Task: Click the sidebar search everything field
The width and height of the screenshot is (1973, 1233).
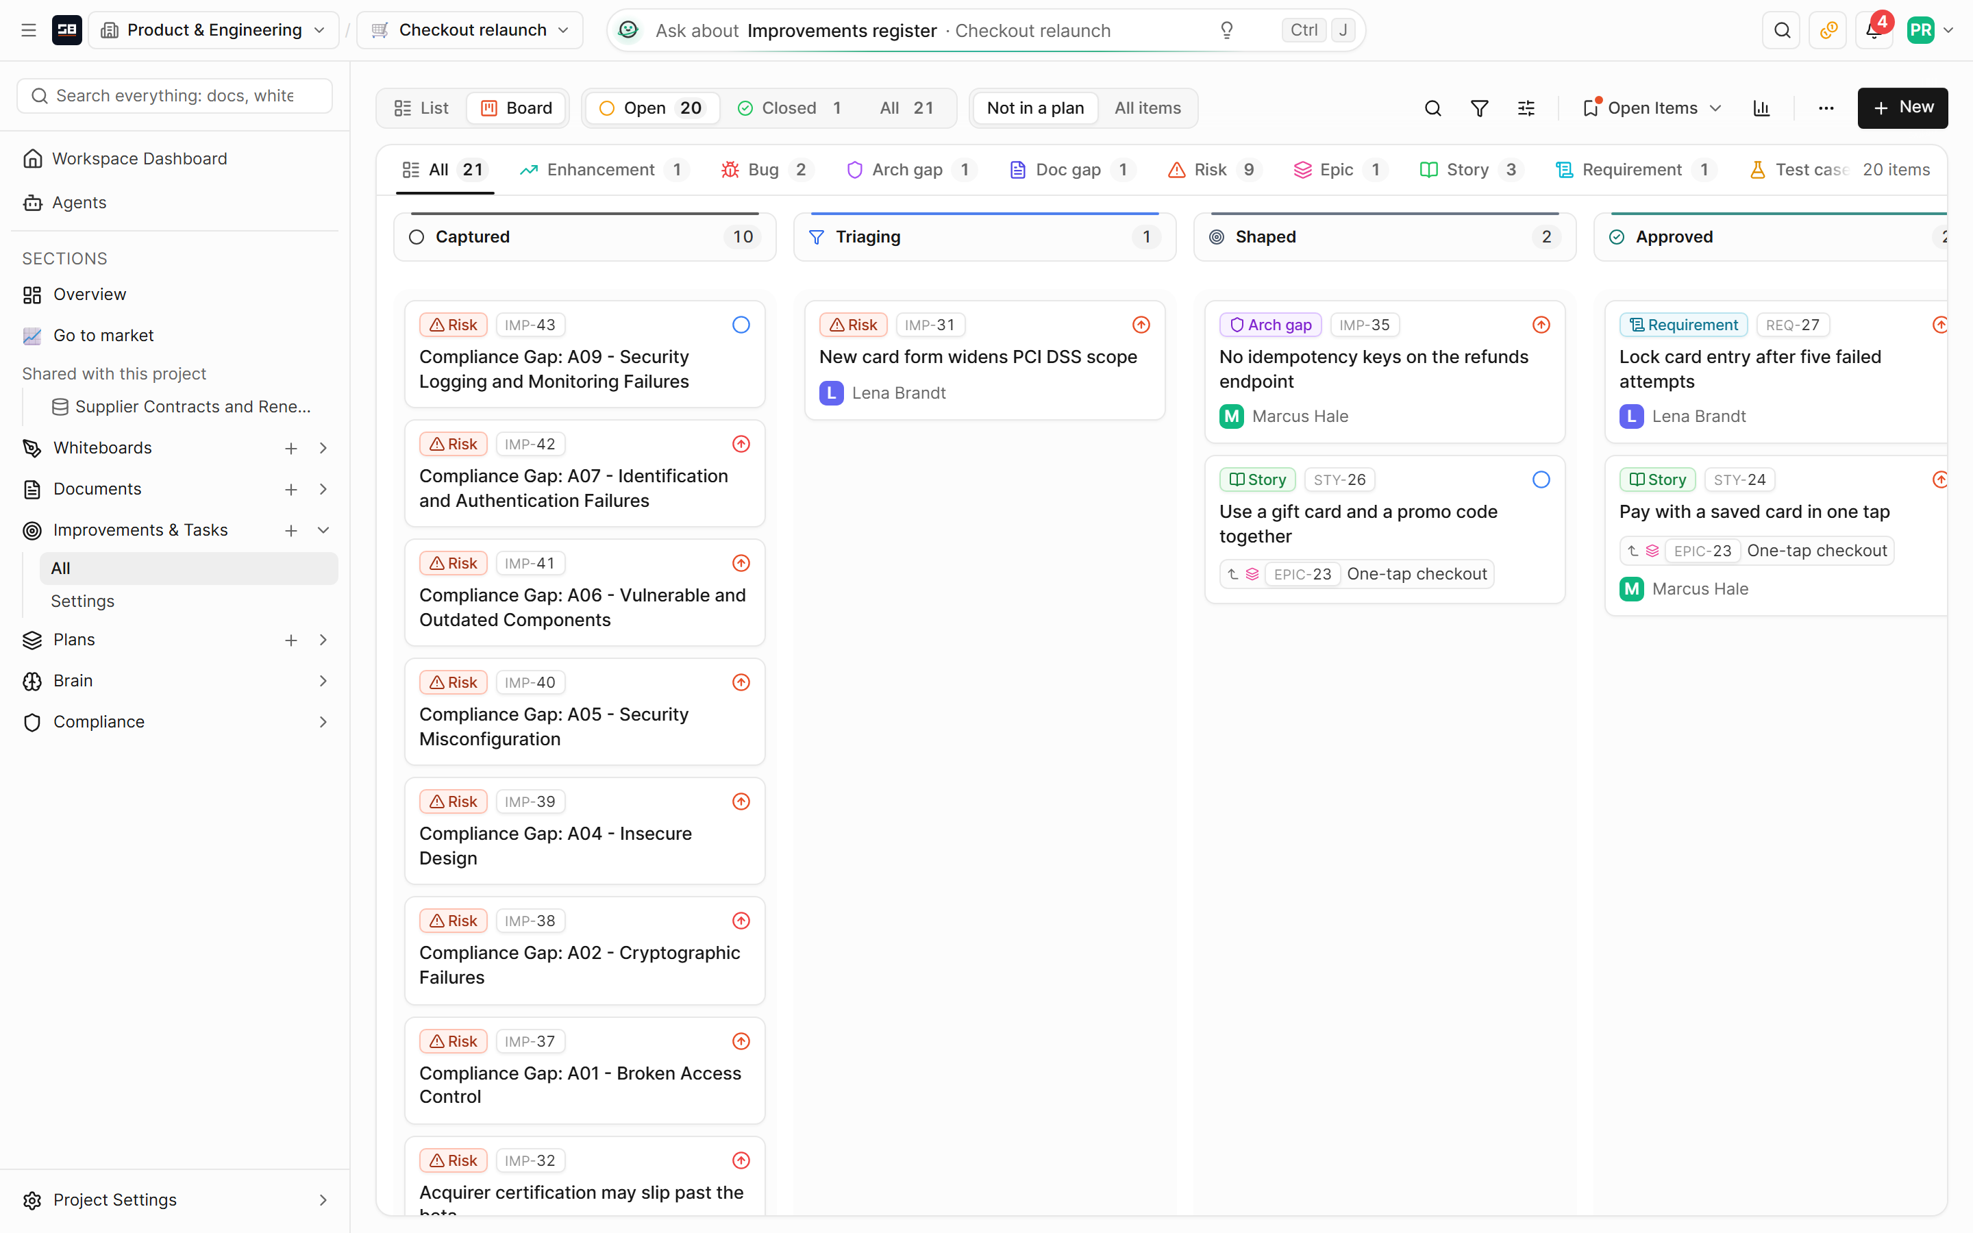Action: 175,96
